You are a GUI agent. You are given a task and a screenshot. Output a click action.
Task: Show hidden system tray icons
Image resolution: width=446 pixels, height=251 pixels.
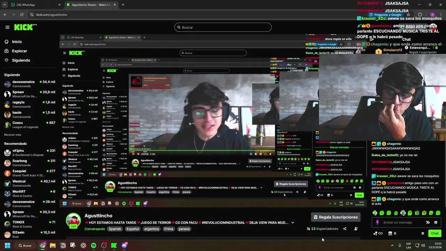point(392,245)
